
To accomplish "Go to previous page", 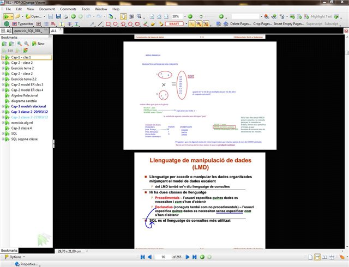I will click(x=150, y=257).
